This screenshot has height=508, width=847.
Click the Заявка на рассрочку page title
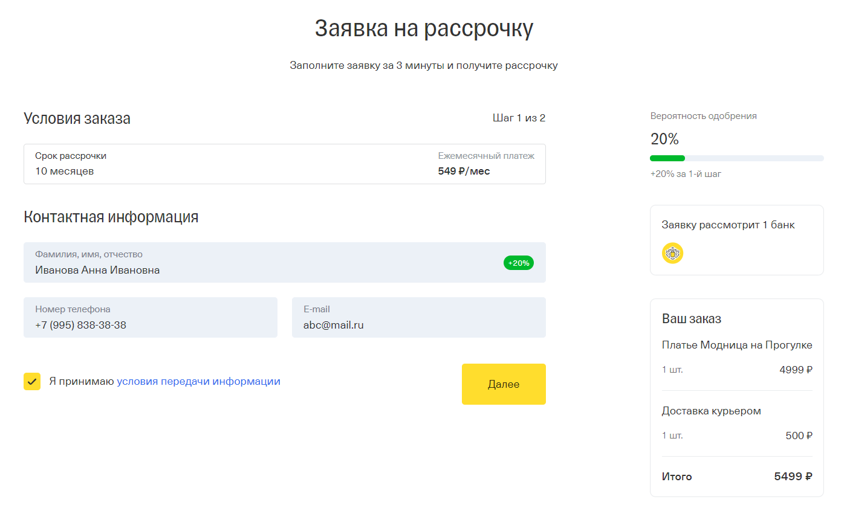(424, 28)
